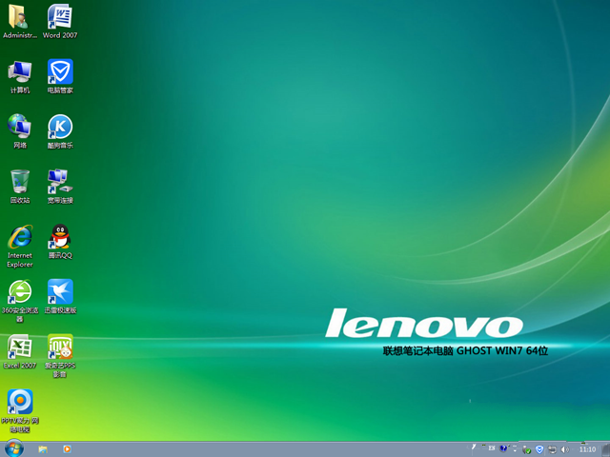Image resolution: width=610 pixels, height=457 pixels.
Task: Launch PPTV network TV shortcut
Action: [20, 403]
